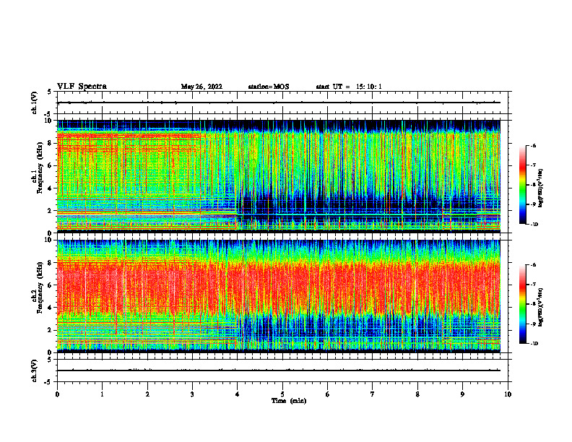Click the 'ch.3(V)' waveform axis label
This screenshot has width=572, height=442.
click(x=35, y=370)
